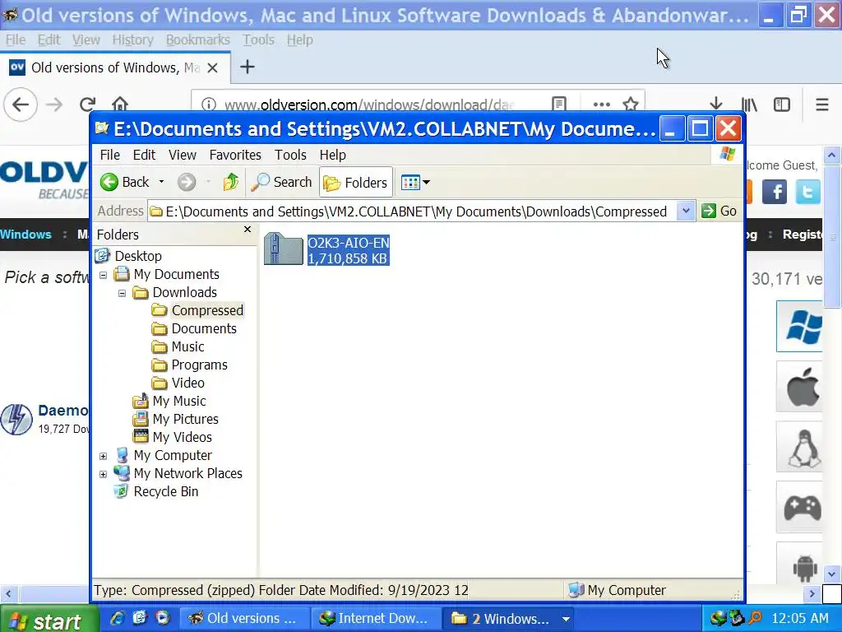Click the Firefox back arrow button

[21, 105]
